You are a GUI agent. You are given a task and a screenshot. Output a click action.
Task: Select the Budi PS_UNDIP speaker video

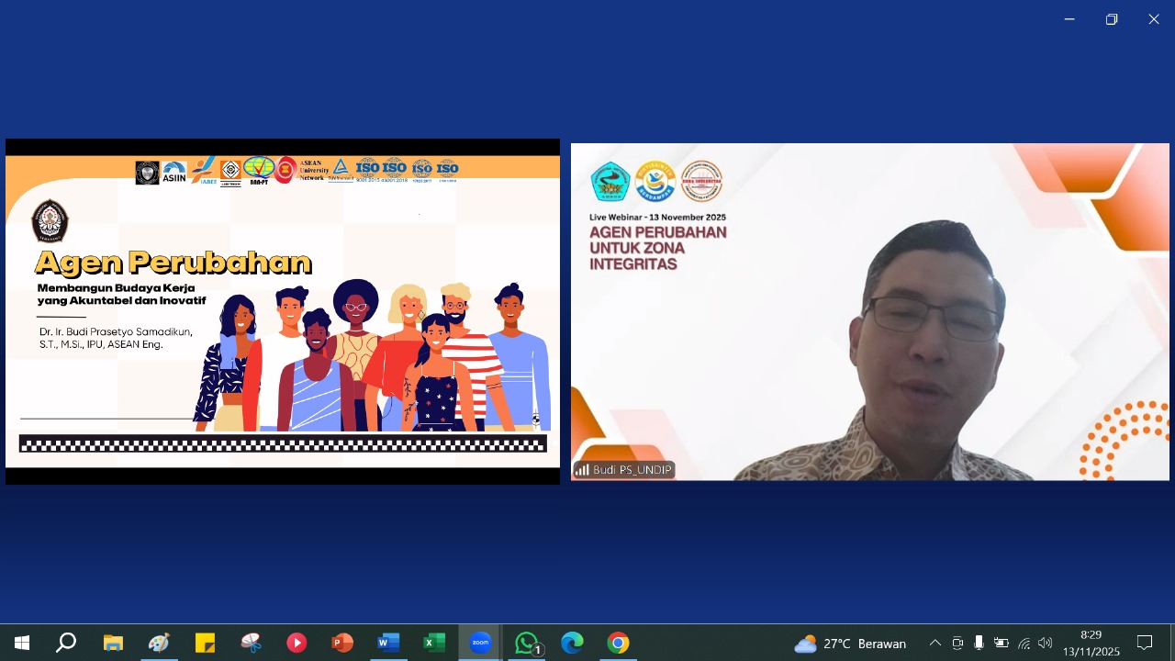click(869, 312)
